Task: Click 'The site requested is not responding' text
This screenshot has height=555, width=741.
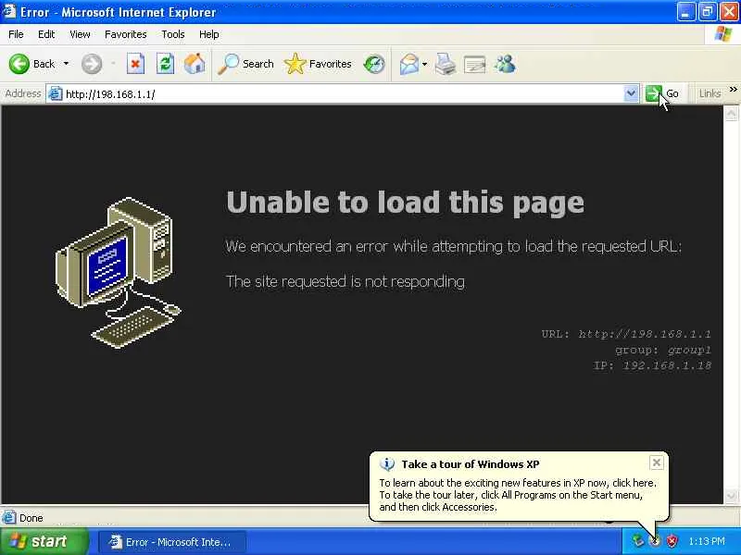Action: pyautogui.click(x=345, y=281)
